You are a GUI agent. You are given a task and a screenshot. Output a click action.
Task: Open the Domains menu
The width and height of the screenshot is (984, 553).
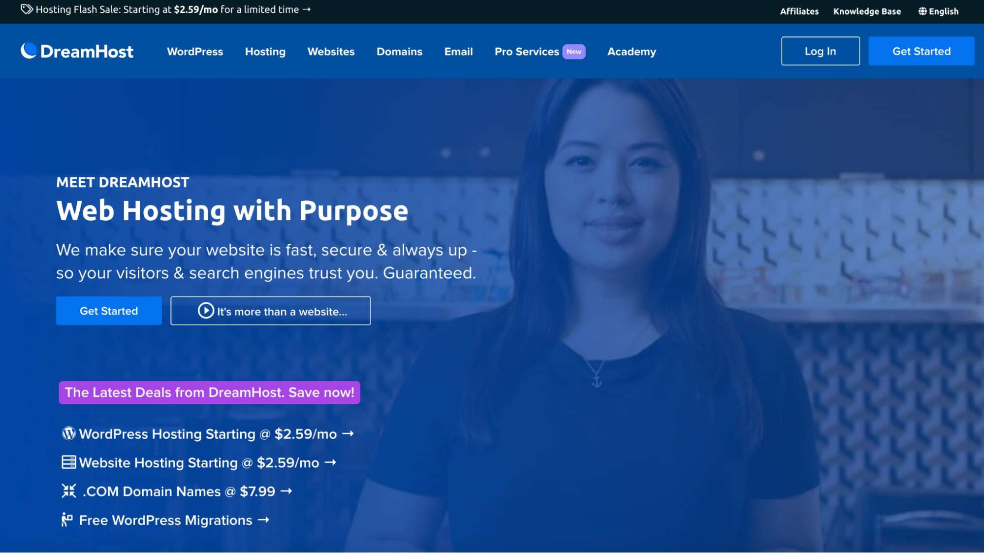[399, 52]
